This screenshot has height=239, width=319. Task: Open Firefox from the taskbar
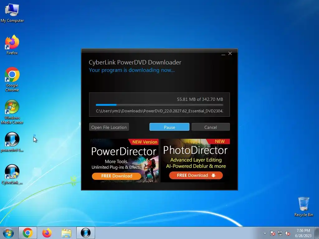(x=47, y=233)
